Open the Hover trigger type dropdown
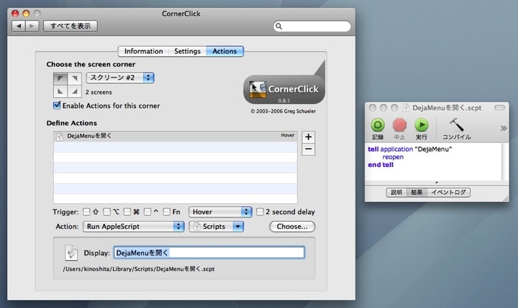This screenshot has width=518, height=308. point(220,212)
